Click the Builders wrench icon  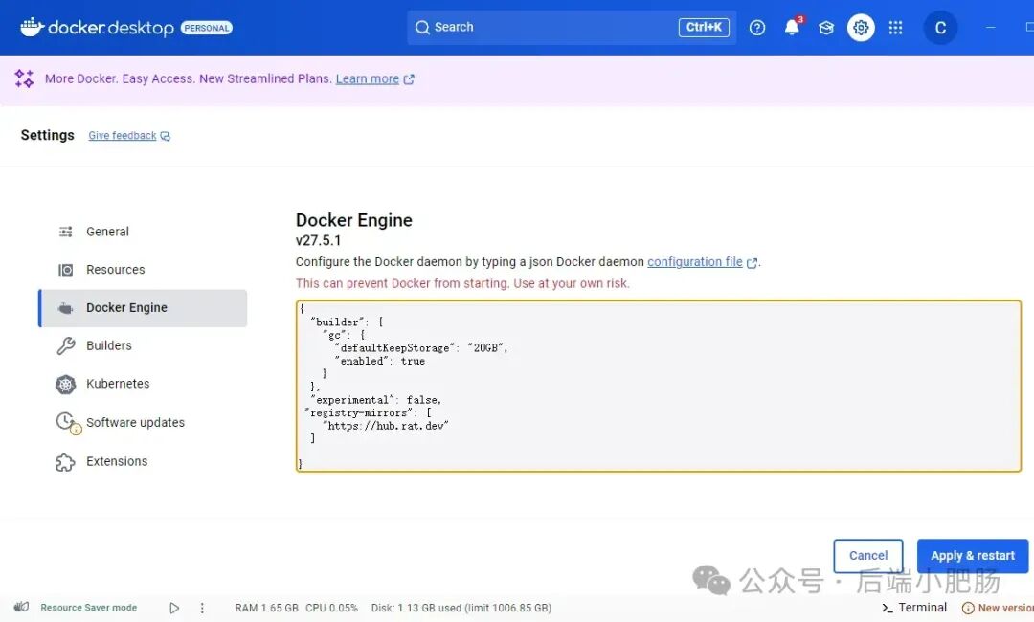pyautogui.click(x=65, y=345)
